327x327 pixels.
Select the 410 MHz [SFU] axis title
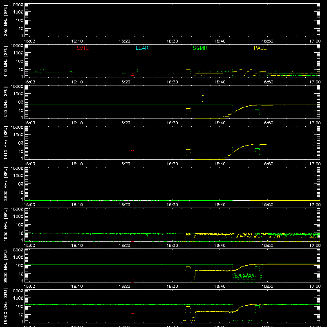pyautogui.click(x=5, y=61)
